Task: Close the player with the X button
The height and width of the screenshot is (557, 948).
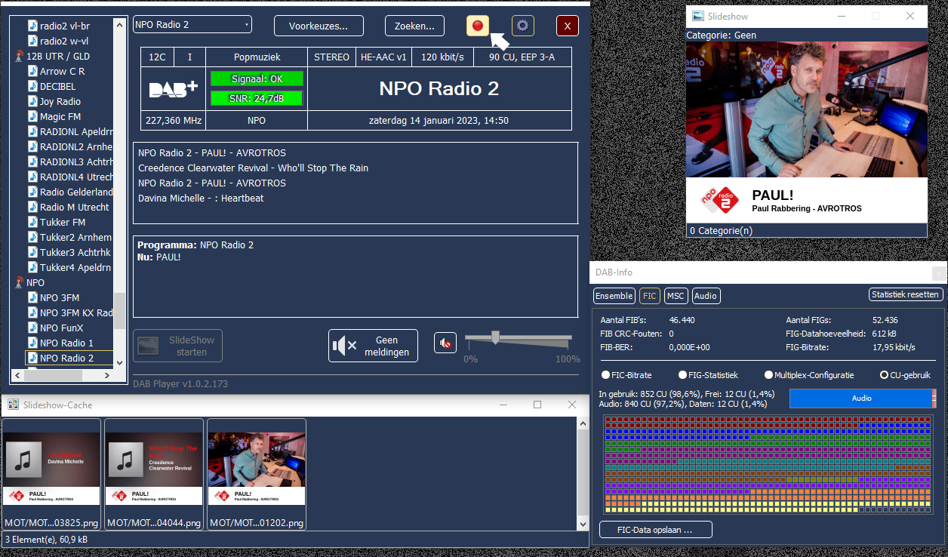Action: [567, 26]
